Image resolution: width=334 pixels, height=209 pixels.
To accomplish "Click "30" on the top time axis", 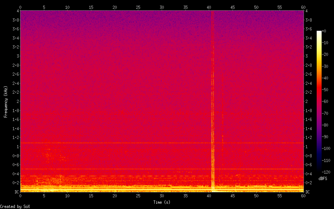I will 162,7.
